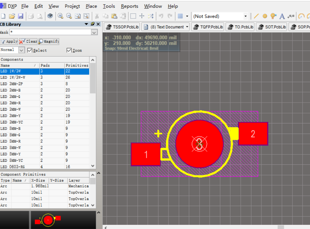This screenshot has height=229, width=310.
Task: Sort by the Pads column header
Action: (52, 65)
